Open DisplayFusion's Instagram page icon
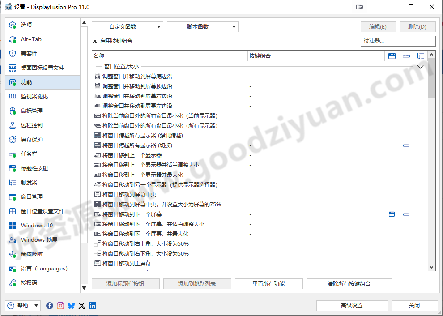Image resolution: width=443 pixels, height=316 pixels. 60,305
